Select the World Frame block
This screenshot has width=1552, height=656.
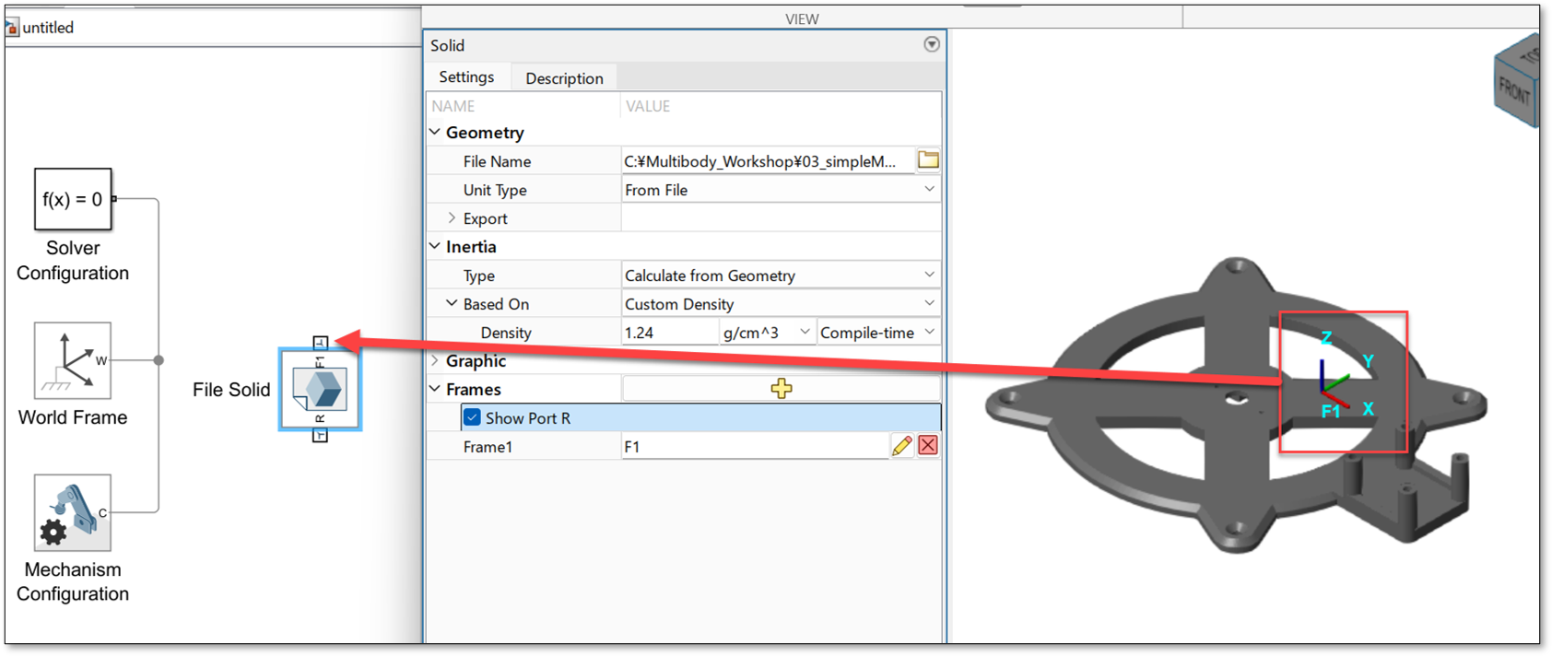click(73, 360)
